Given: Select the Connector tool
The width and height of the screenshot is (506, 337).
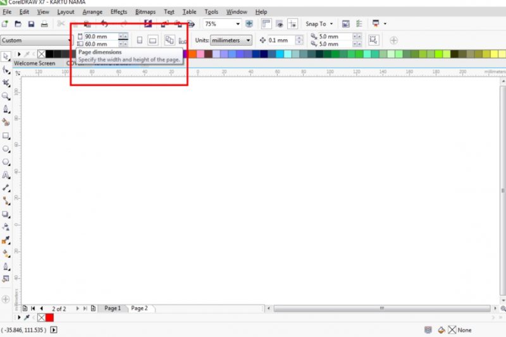Looking at the screenshot, I should click(x=6, y=201).
